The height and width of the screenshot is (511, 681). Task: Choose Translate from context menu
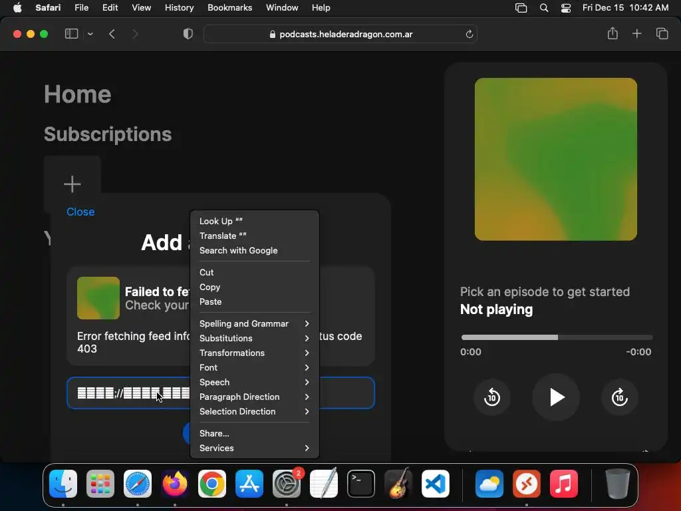tap(255, 236)
